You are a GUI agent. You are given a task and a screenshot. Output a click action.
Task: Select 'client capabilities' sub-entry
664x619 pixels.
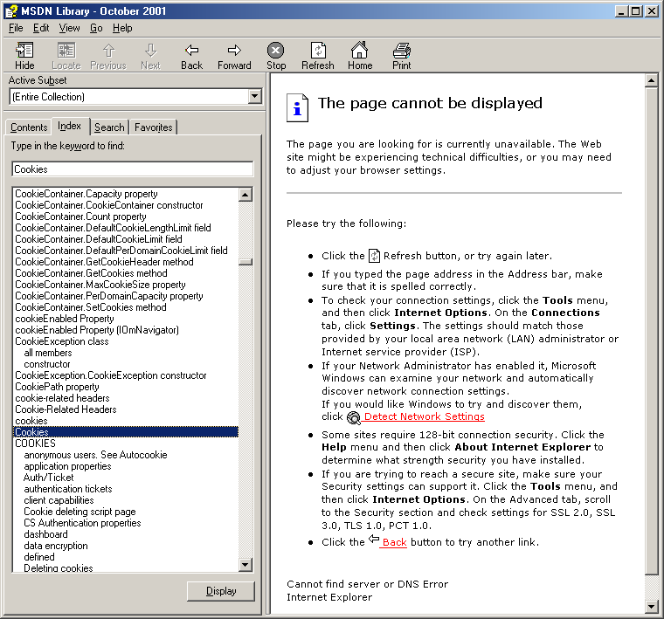point(59,500)
